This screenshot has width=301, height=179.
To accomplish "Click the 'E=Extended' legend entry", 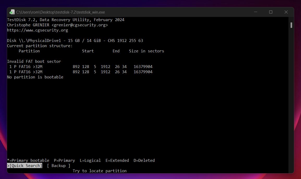I will point(117,161).
